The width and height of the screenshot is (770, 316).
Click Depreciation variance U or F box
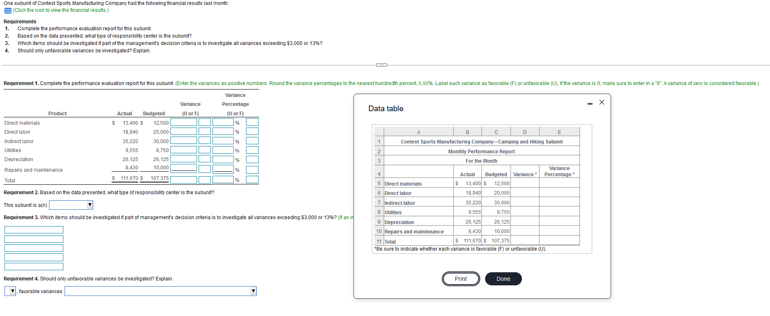(x=205, y=159)
